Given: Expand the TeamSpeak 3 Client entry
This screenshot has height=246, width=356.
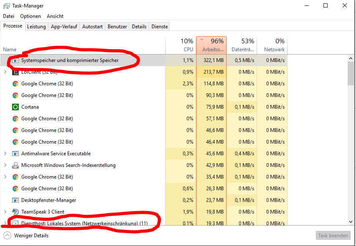Looking at the screenshot, I should coord(5,212).
